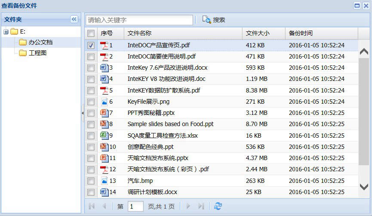
Task: Click the E: drive label in the tree
Action: (23, 31)
